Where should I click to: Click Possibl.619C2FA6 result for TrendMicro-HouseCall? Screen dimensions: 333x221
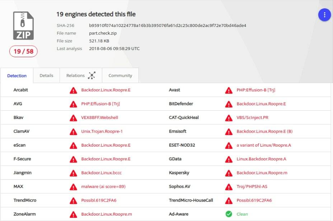pyautogui.click(x=254, y=201)
